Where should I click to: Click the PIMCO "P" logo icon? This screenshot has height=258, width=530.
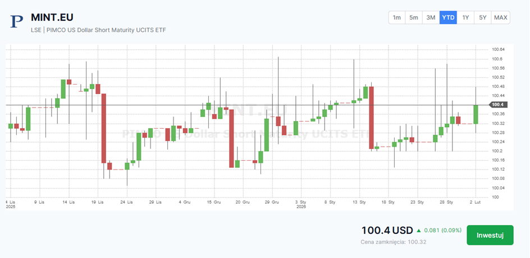click(x=17, y=21)
